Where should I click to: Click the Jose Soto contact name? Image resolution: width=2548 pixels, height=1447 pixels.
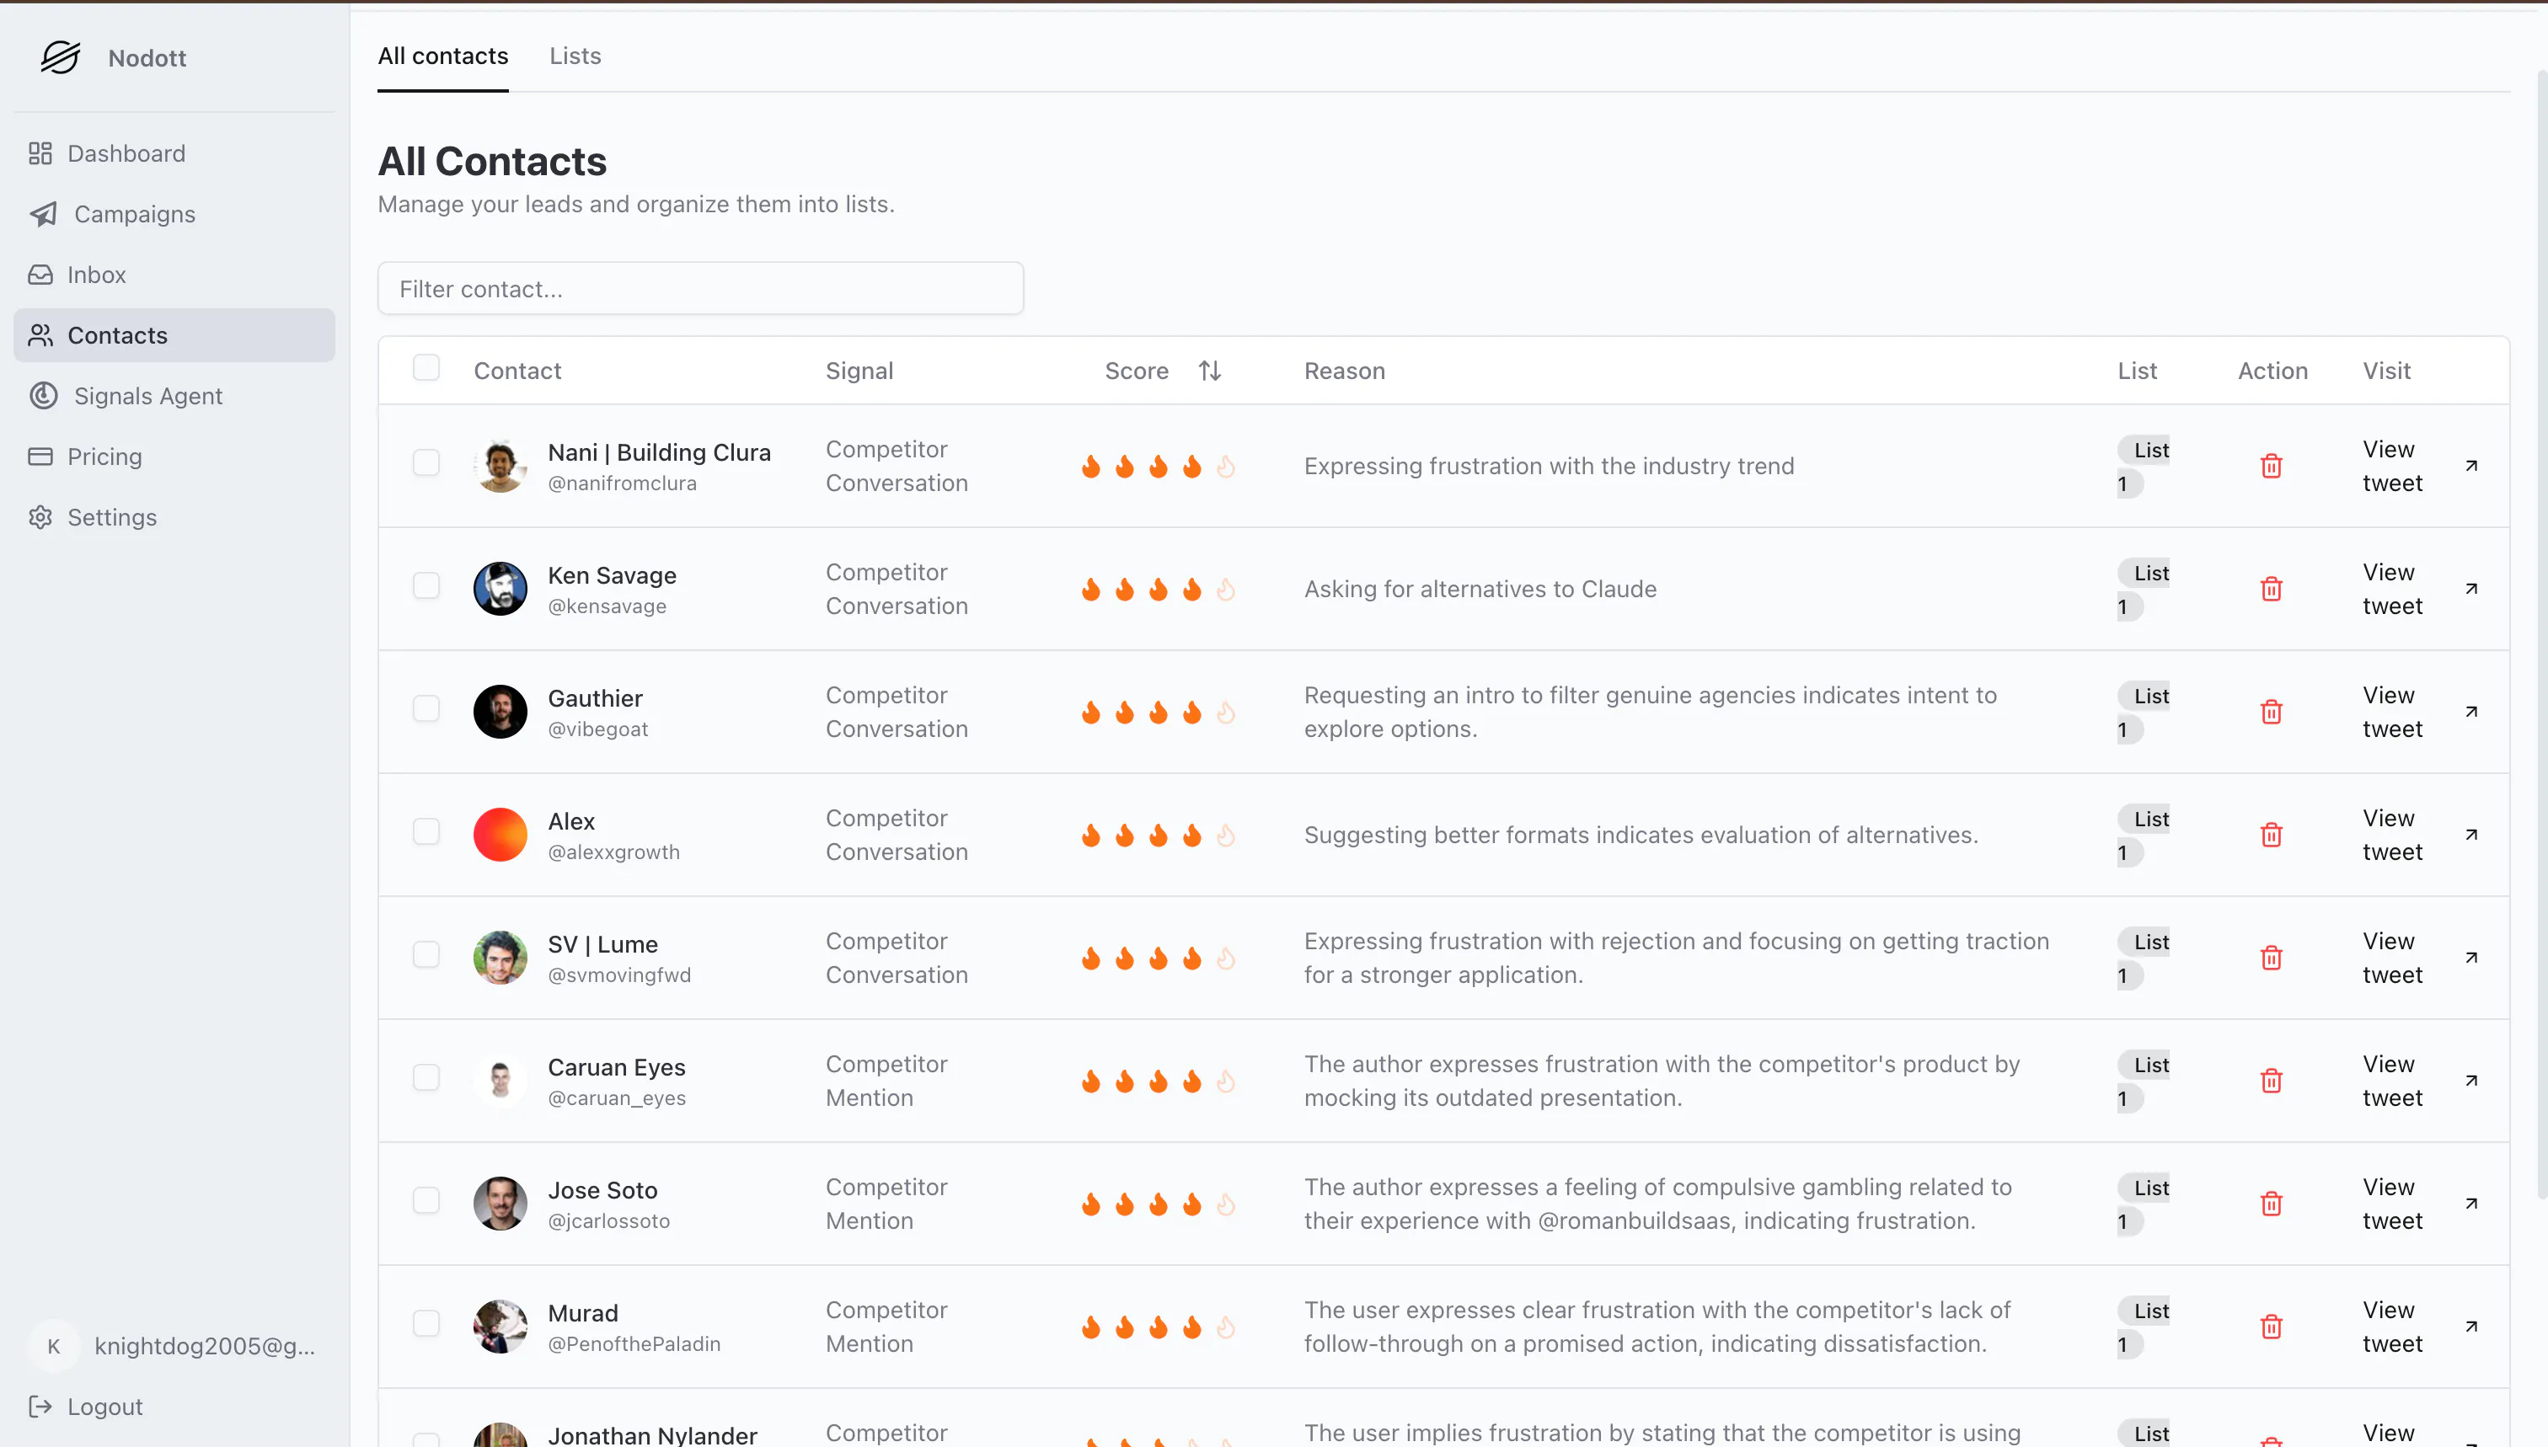(602, 1189)
